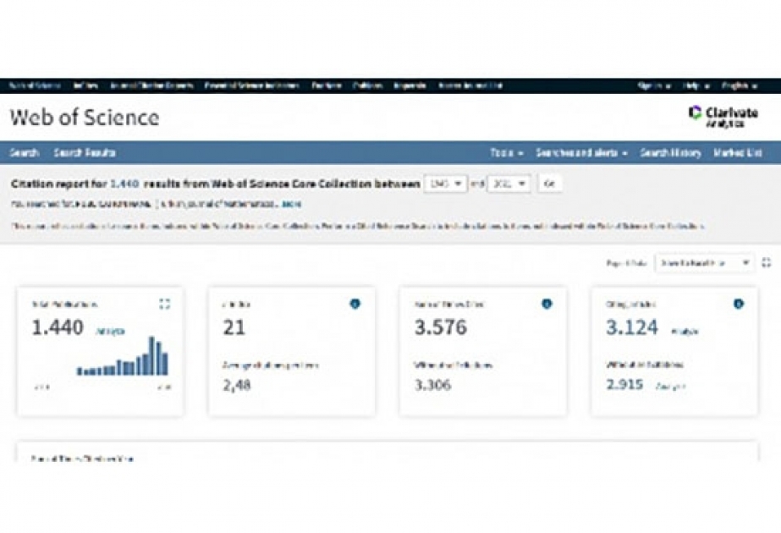Click the Clarivate Analytics logo

coord(723,117)
